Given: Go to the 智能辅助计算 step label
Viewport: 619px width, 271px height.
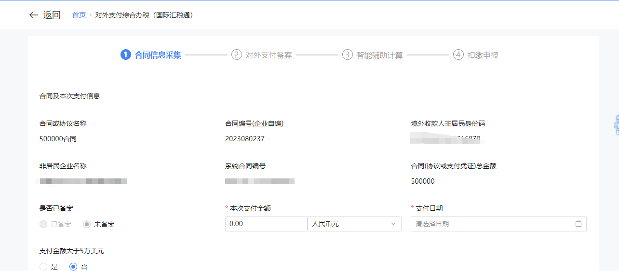Looking at the screenshot, I should (x=379, y=55).
